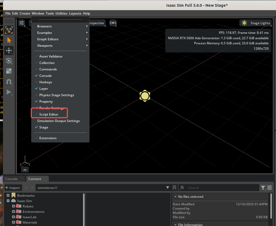The image size is (276, 226).
Task: Expand the IsaacLab folder node
Action: 13,217
